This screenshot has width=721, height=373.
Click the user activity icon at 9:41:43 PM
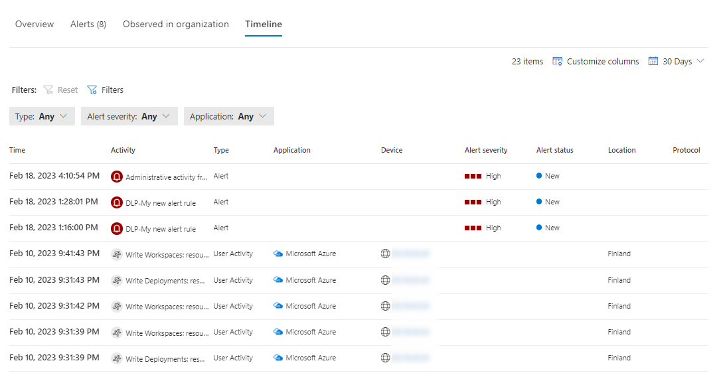pos(117,254)
